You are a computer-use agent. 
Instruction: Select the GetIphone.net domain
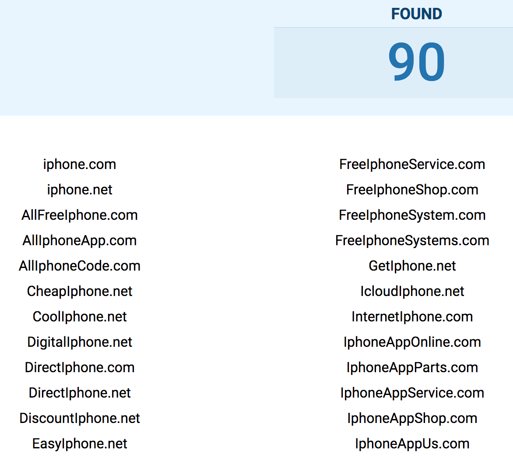tap(412, 266)
